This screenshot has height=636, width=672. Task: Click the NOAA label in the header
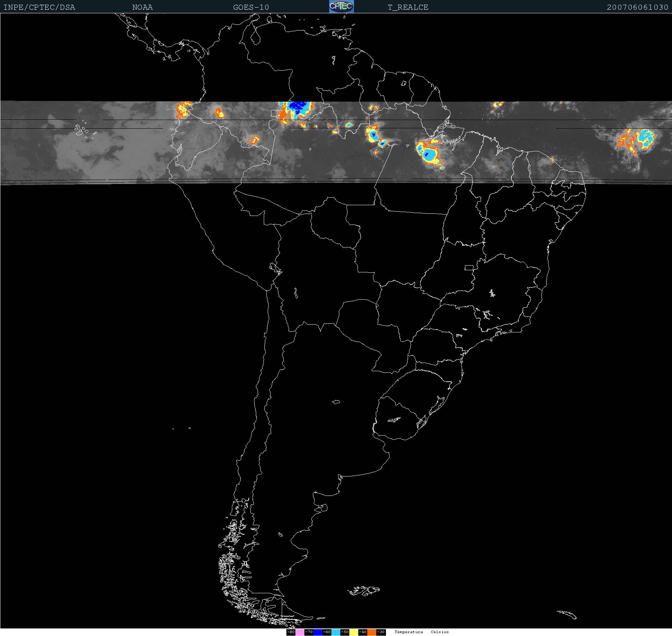point(142,7)
